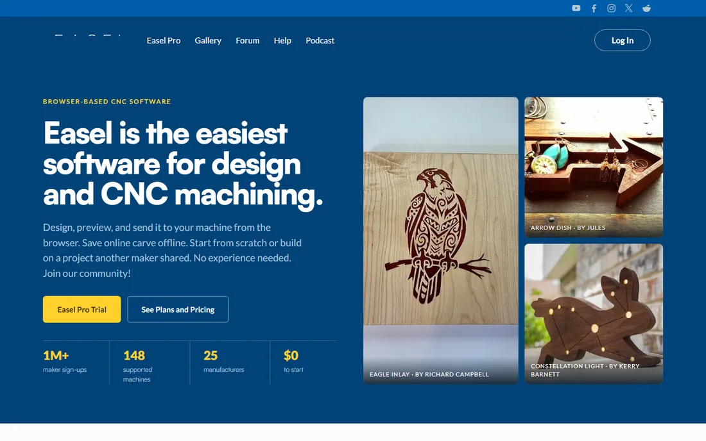Click the '25' manufacturers stat
706x441 pixels.
coord(224,361)
